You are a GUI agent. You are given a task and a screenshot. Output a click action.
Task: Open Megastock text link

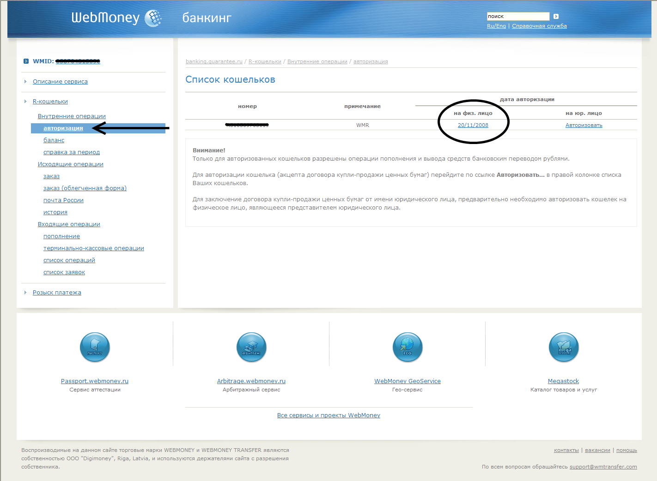tap(563, 381)
